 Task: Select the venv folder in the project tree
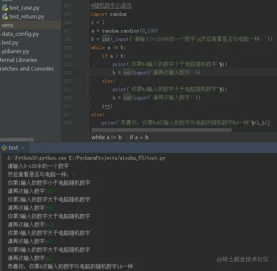[8, 25]
